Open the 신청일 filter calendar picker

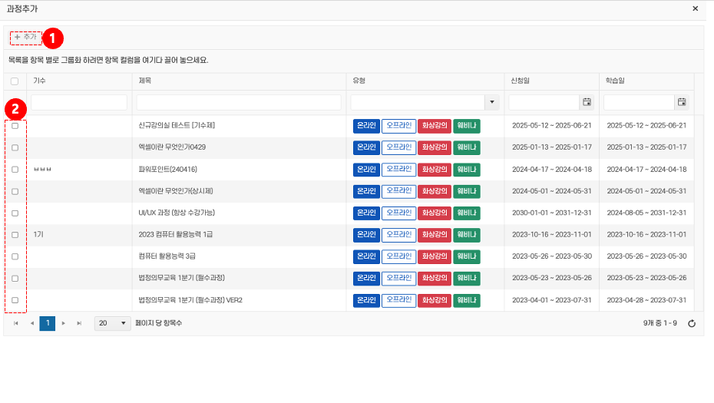pos(587,102)
